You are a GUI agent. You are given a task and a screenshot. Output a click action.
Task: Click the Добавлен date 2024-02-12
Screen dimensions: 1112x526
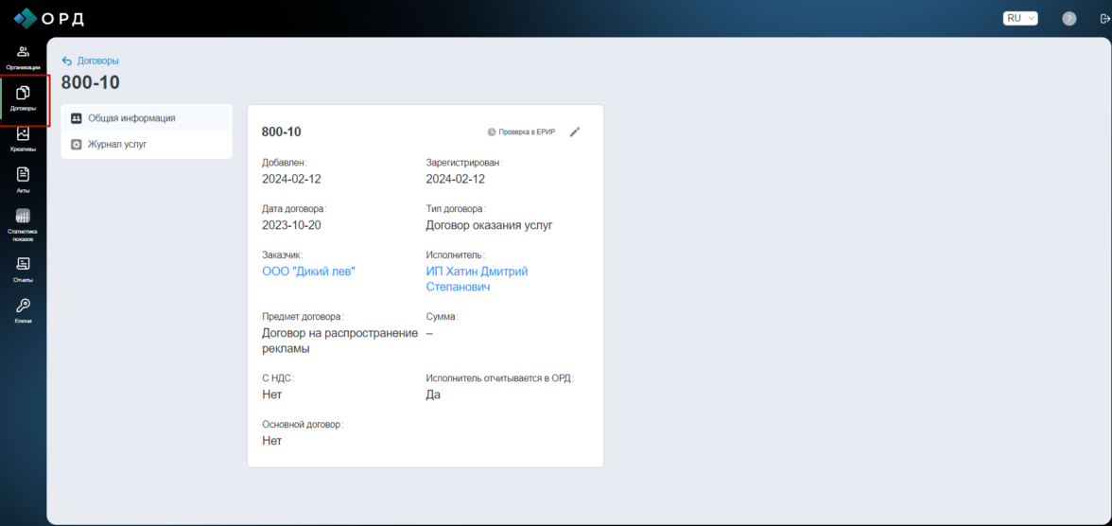click(291, 179)
